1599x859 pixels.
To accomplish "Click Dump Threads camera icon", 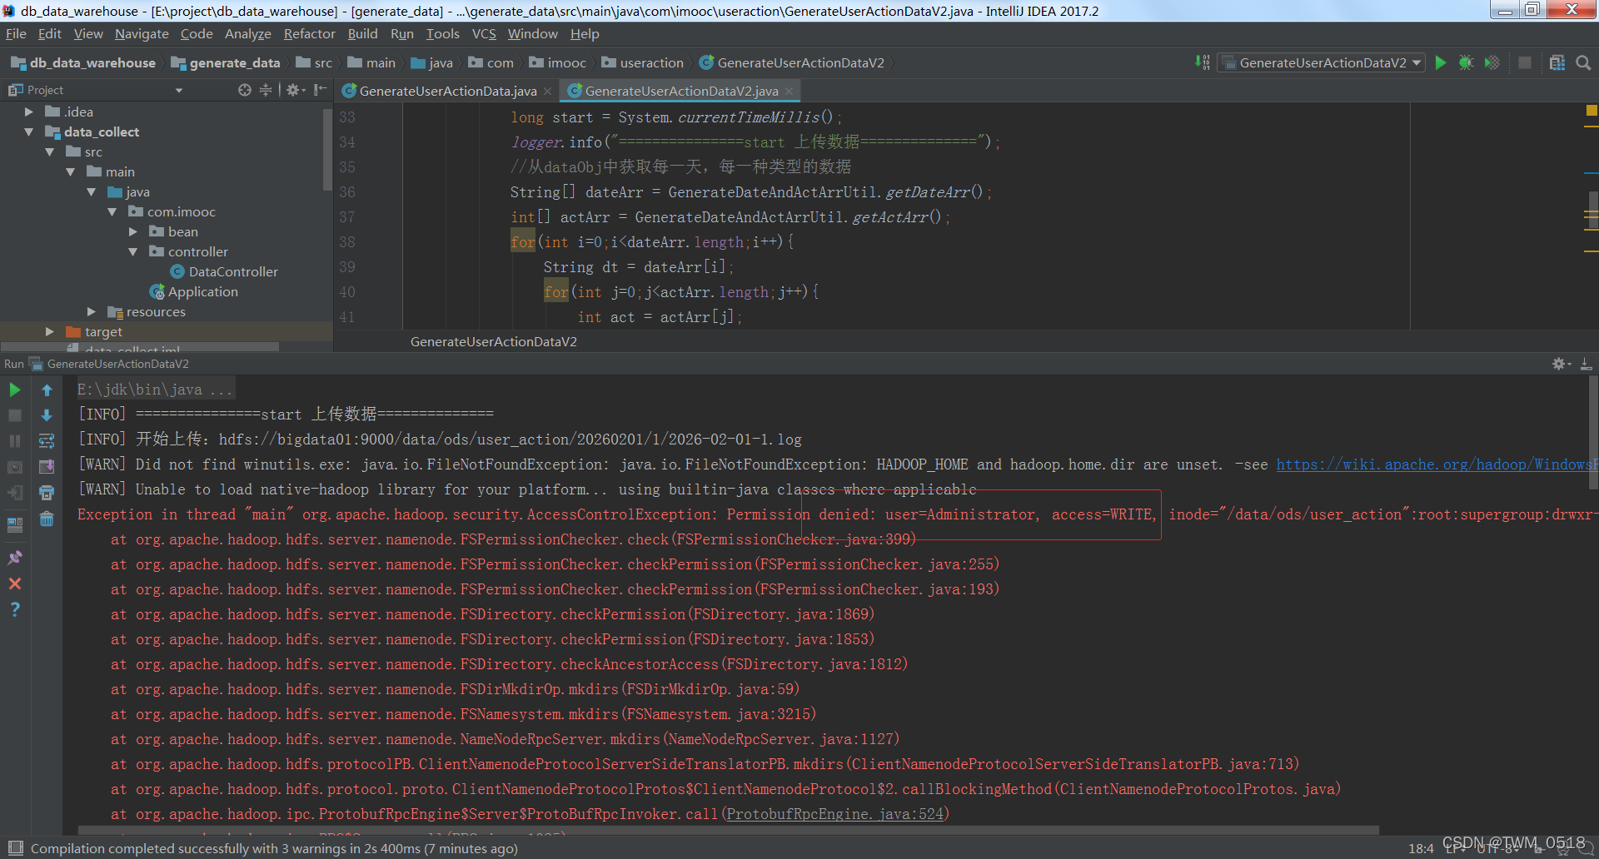I will tap(15, 467).
